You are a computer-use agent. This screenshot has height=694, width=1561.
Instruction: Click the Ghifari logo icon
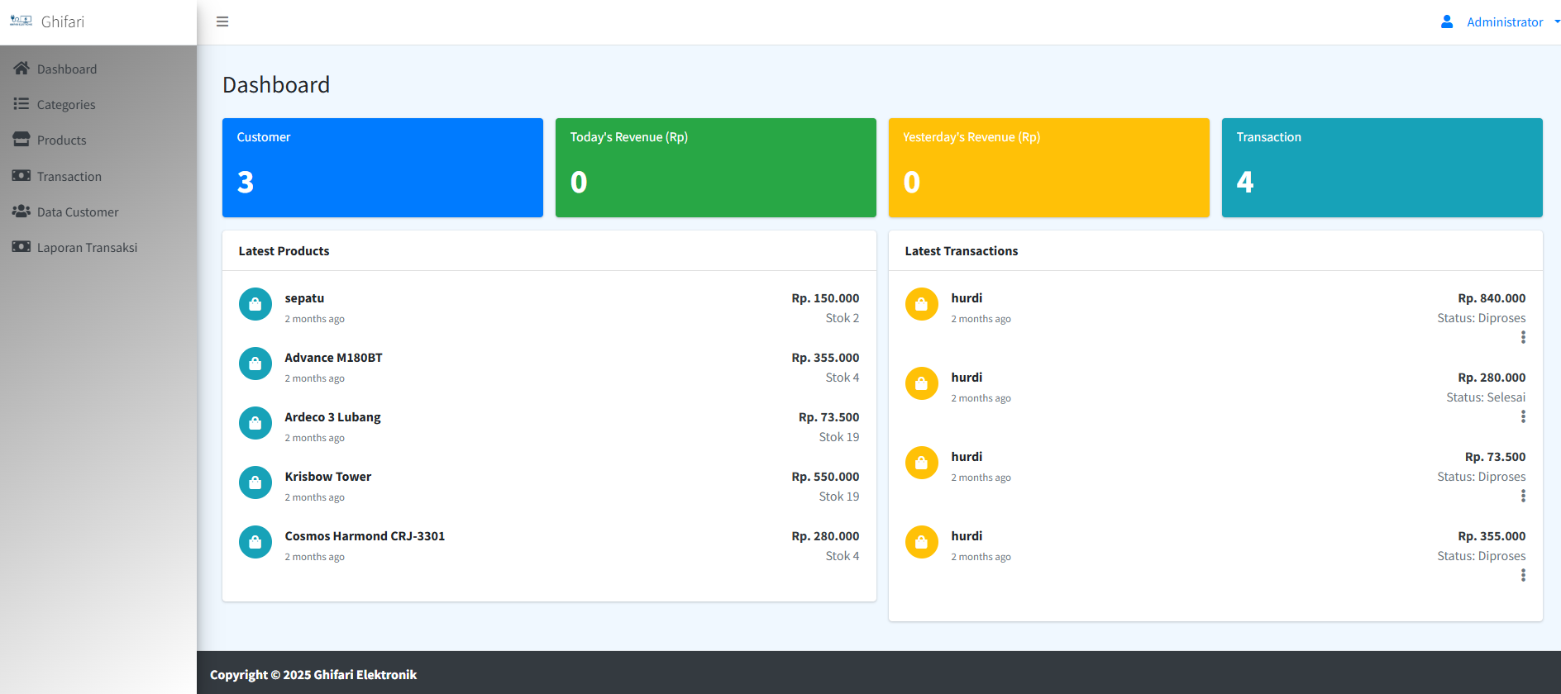(x=21, y=21)
